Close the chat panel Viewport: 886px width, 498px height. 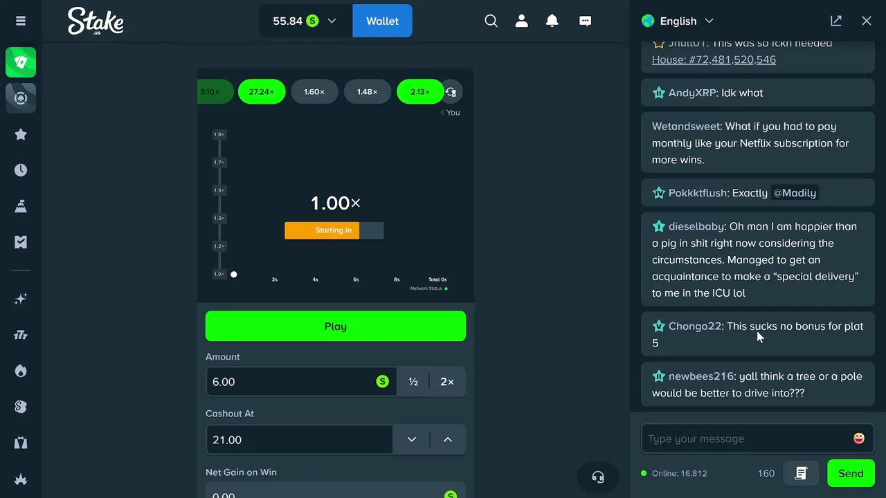pyautogui.click(x=867, y=21)
